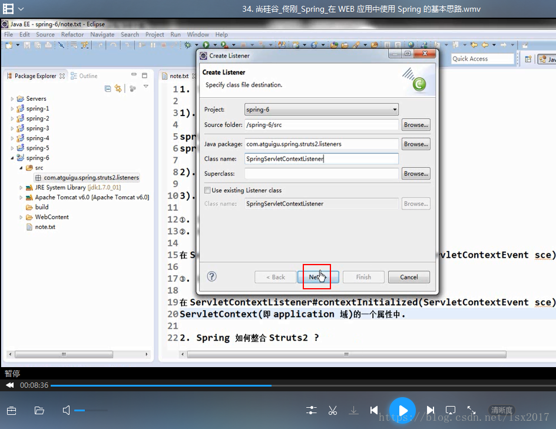556x429 pixels.
Task: Click the Save toolbar icon
Action: [27, 45]
